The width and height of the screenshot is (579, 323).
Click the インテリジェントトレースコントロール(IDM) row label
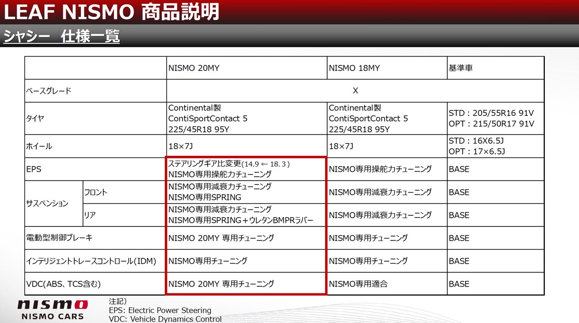tap(91, 261)
